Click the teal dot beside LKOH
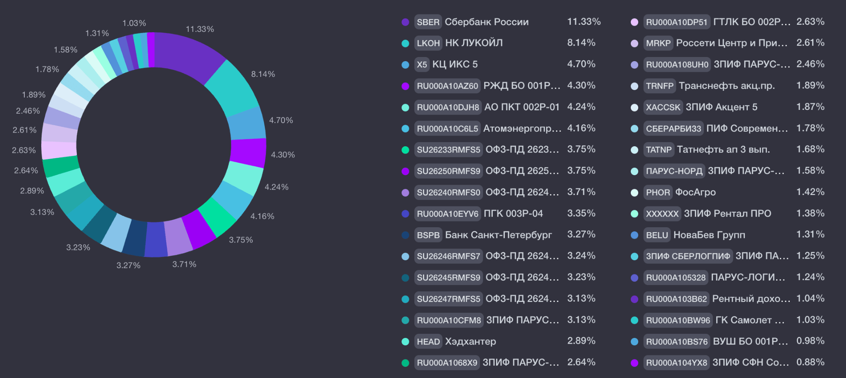This screenshot has height=378, width=846. click(x=405, y=43)
